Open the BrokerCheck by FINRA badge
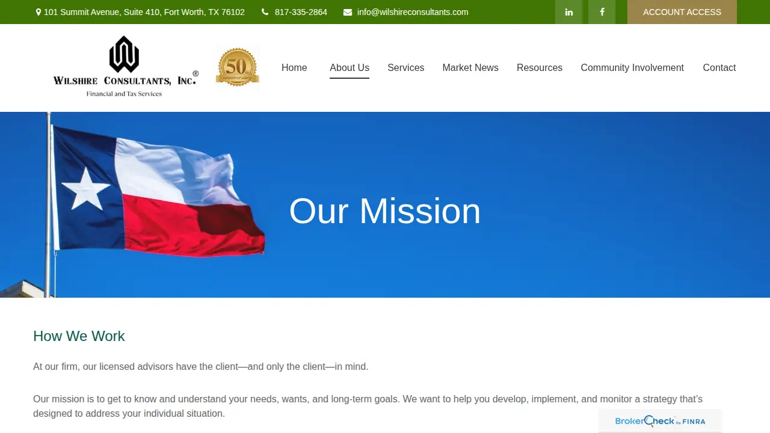 coord(660,421)
